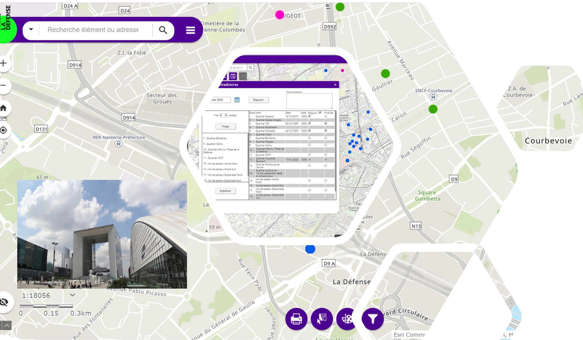583x340 pixels.
Task: Click the Rapport button
Action: pyautogui.click(x=258, y=100)
